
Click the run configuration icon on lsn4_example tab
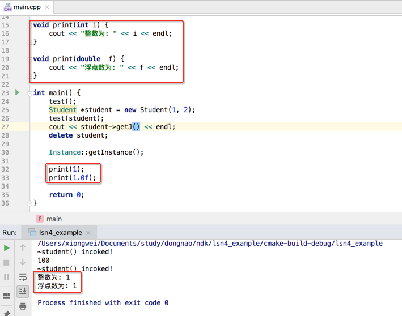pyautogui.click(x=32, y=232)
